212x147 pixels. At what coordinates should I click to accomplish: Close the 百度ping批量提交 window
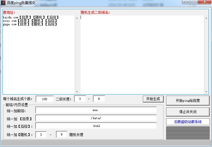[x=205, y=2]
